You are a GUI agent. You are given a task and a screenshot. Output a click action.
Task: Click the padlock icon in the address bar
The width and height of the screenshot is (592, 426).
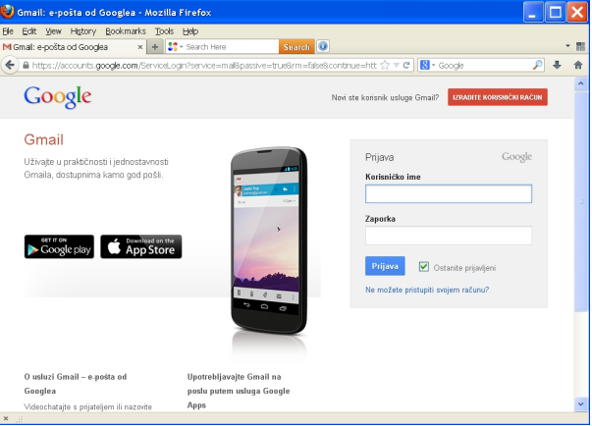[x=26, y=66]
